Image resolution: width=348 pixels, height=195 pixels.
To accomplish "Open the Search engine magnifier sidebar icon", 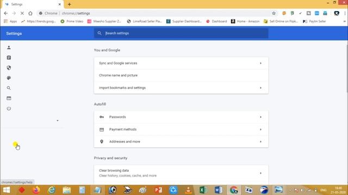I will point(9,88).
